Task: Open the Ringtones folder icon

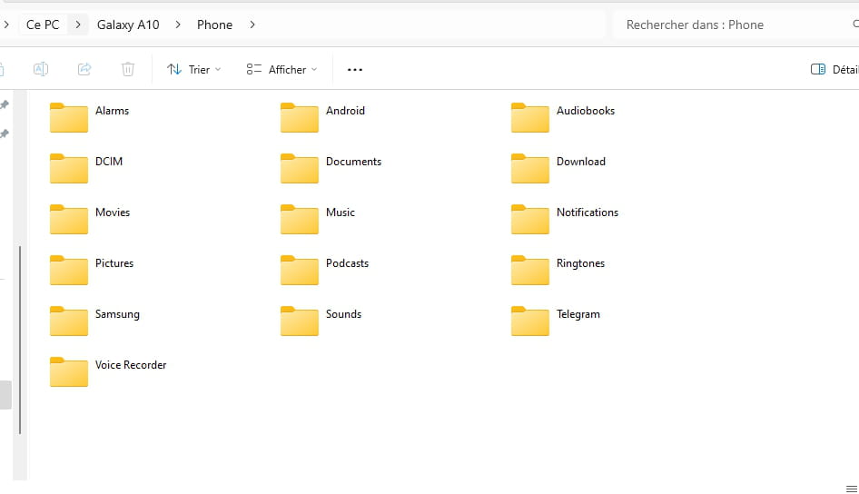Action: [x=530, y=271]
